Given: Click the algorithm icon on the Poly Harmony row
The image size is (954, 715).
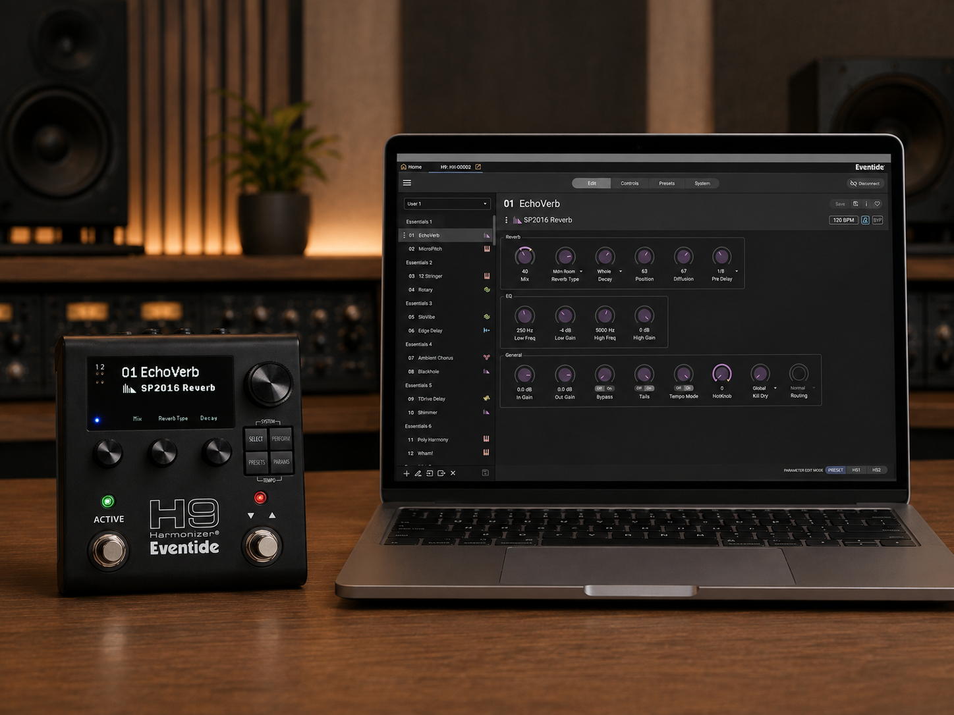Looking at the screenshot, I should (487, 439).
